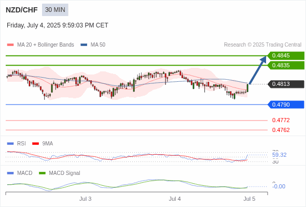Click the Jul 4 time axis label
The height and width of the screenshot is (207, 306).
pyautogui.click(x=175, y=199)
